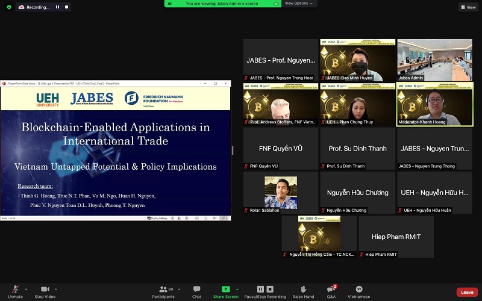The image size is (482, 301).
Task: Select JABES-Dao Minh Huyen's video tile
Action: coord(357,60)
